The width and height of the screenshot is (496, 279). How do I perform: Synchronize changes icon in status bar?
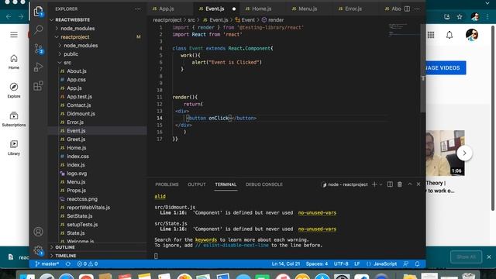pos(68,263)
